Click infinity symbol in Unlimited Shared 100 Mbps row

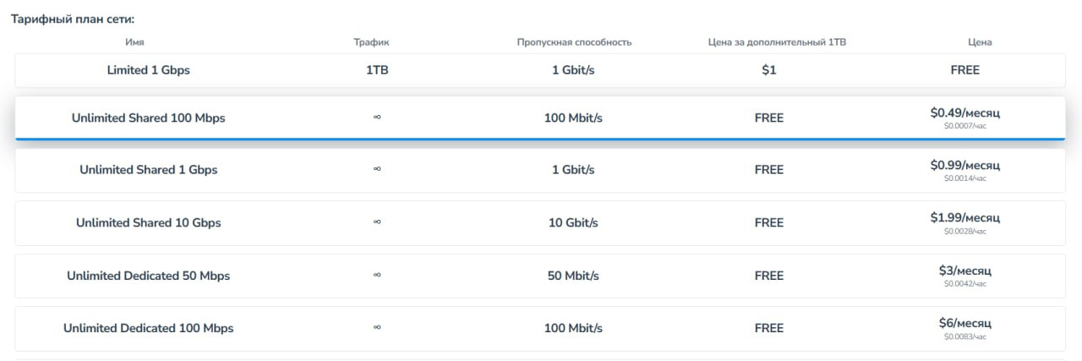(377, 118)
